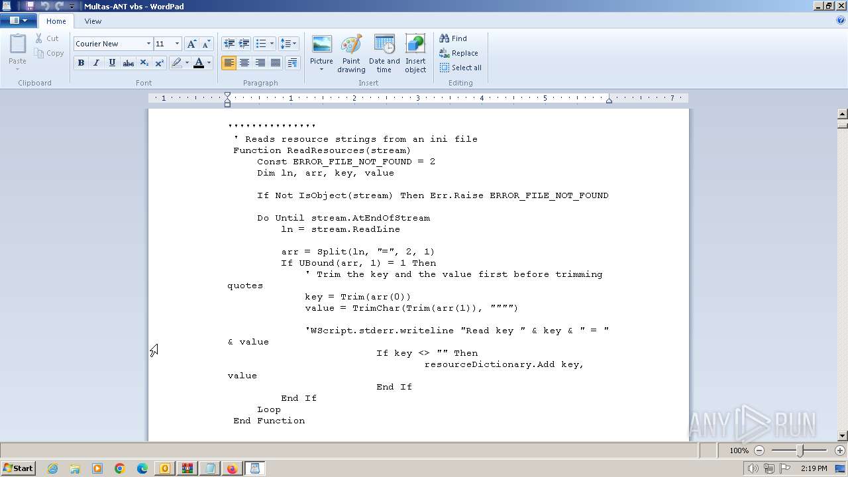
Task: Click the Replace button
Action: coord(458,53)
